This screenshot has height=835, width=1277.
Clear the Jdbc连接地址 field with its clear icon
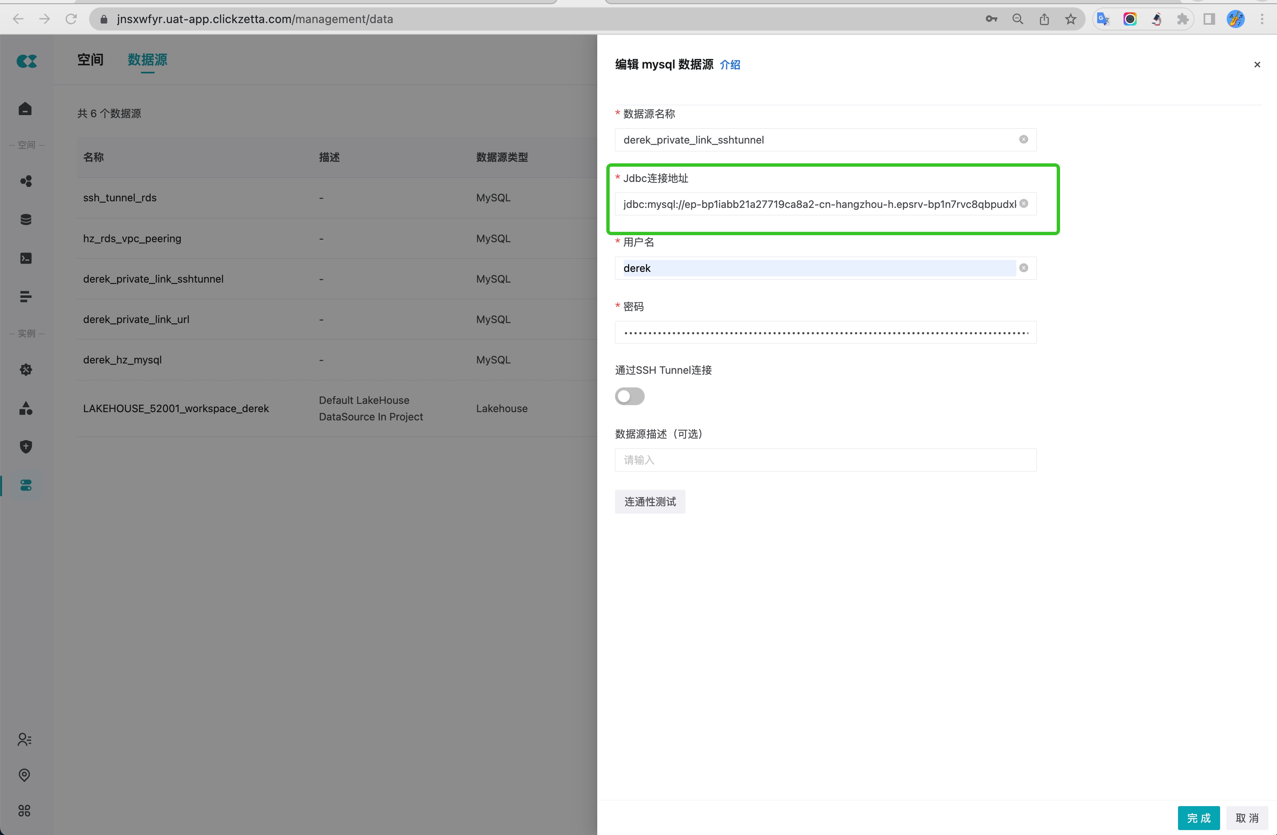(1024, 203)
